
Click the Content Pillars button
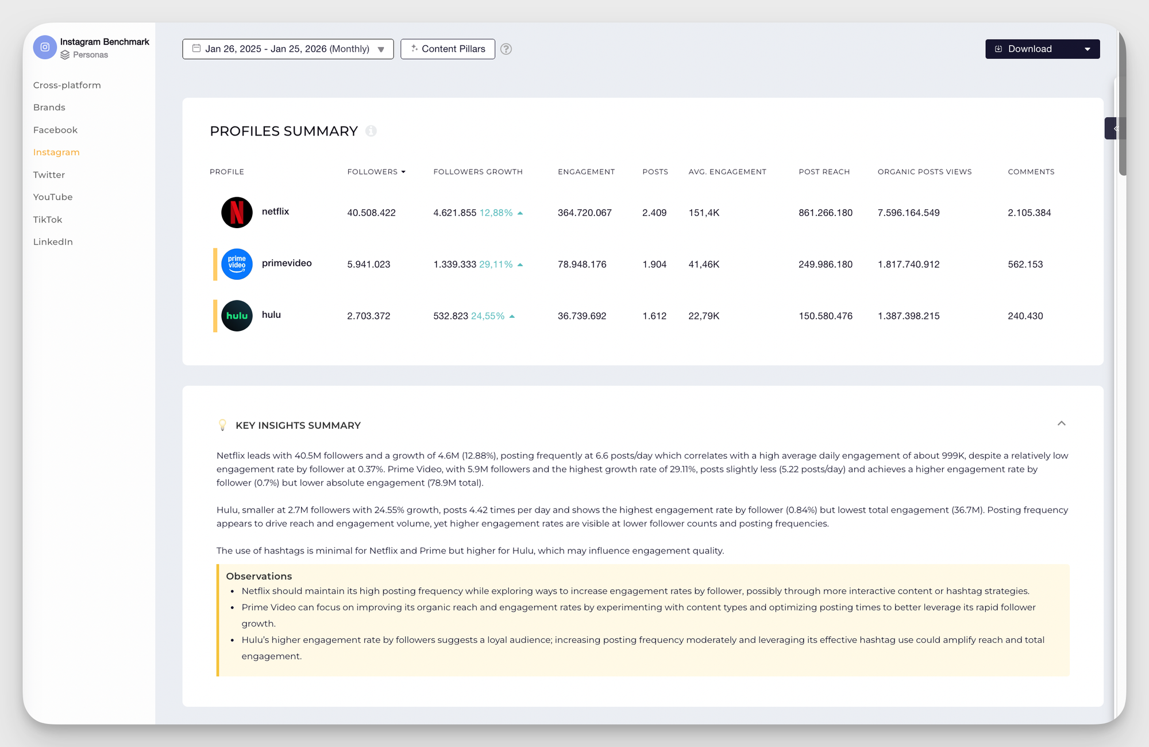pyautogui.click(x=448, y=49)
